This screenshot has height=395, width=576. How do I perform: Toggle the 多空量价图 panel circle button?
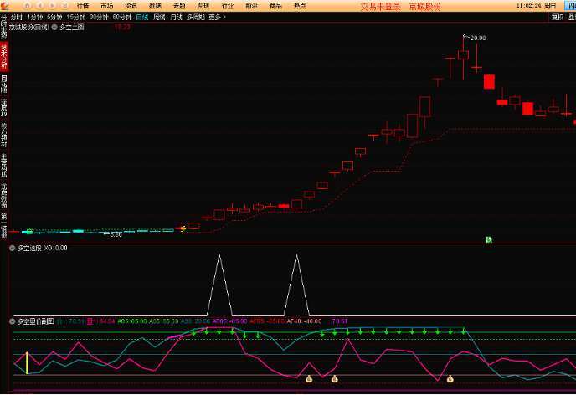click(12, 321)
